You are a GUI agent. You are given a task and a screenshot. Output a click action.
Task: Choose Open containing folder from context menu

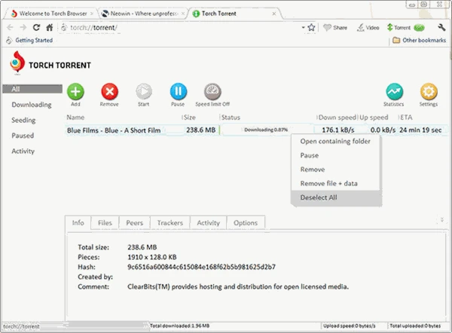tap(337, 142)
